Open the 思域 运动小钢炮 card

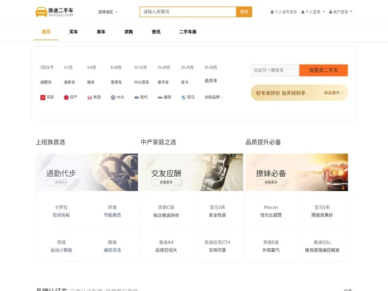[x=61, y=246]
